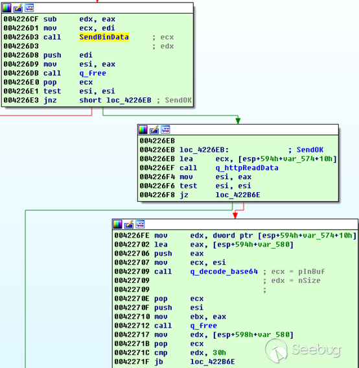Click the highlighted SendBinData function name
The image size is (359, 368).
click(x=104, y=37)
